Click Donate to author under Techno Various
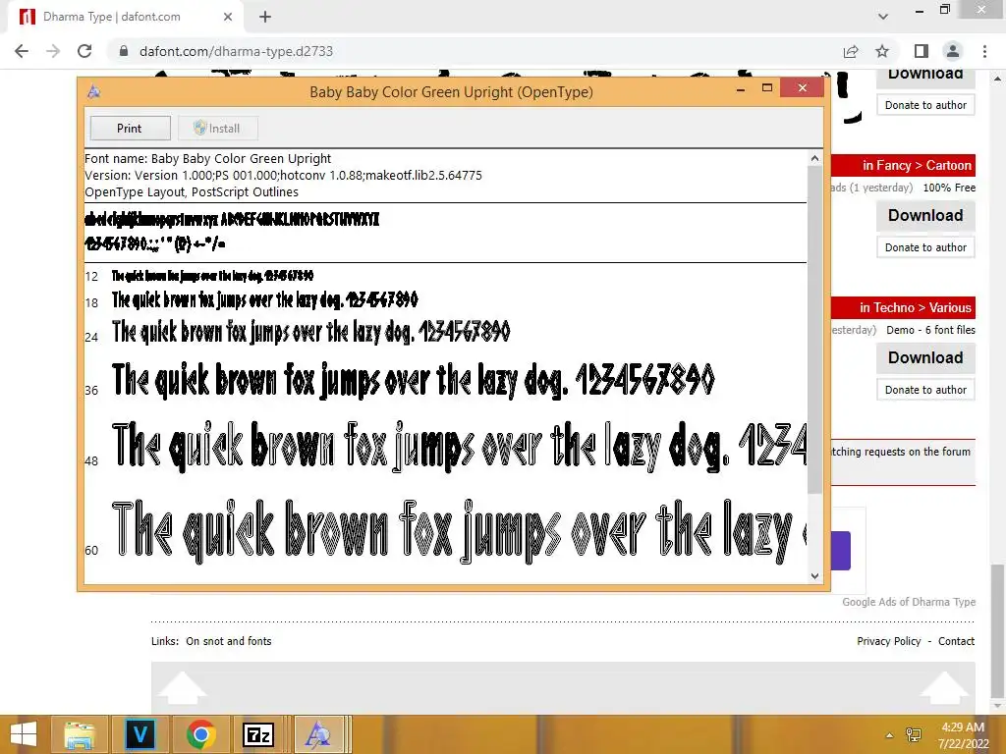The width and height of the screenshot is (1006, 754). (925, 390)
